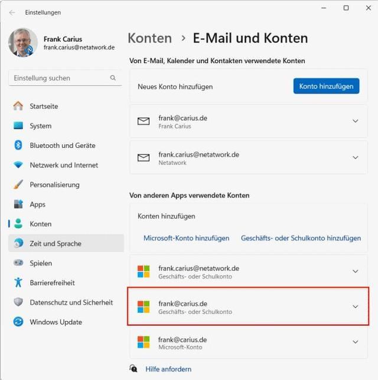This screenshot has width=378, height=380.
Task: Expand frank@carius.de email account entry
Action: pyautogui.click(x=355, y=121)
